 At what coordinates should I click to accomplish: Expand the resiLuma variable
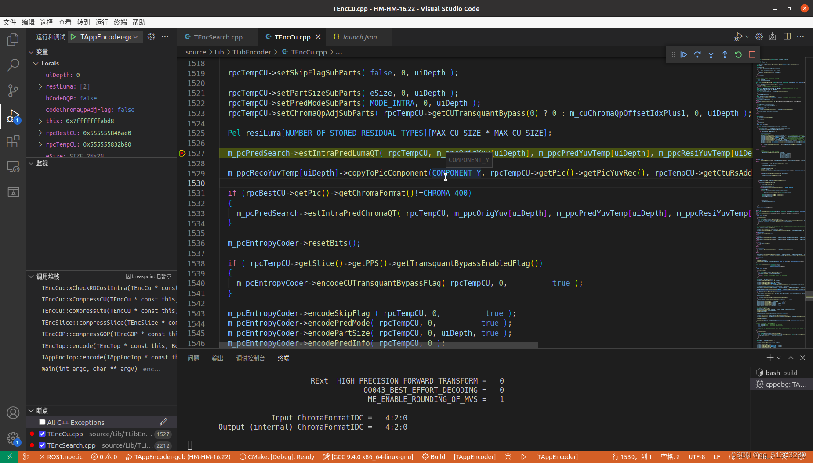tap(40, 86)
